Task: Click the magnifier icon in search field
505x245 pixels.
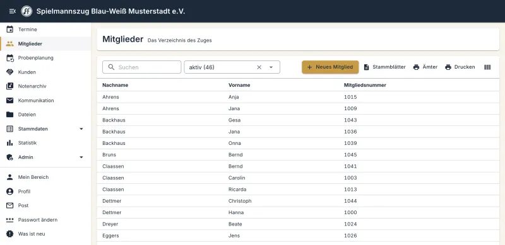Action: point(112,67)
